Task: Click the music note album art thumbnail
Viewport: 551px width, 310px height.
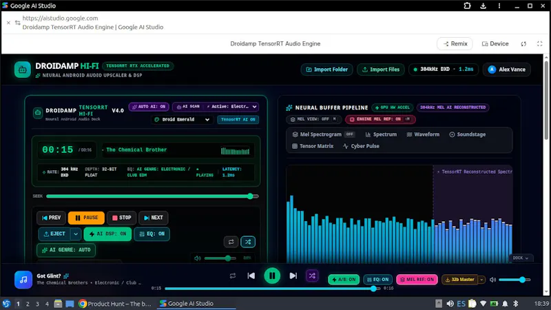Action: 23,280
